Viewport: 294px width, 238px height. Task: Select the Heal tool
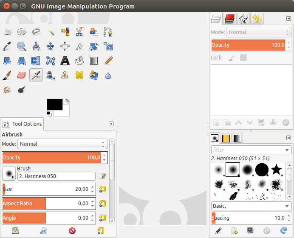point(79,75)
